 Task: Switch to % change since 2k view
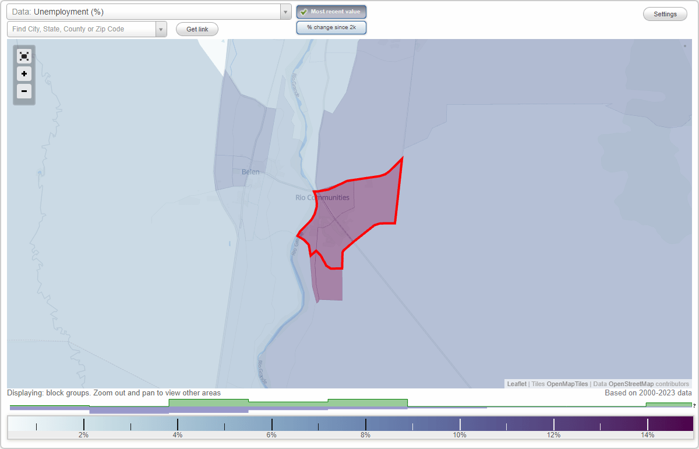coord(331,27)
